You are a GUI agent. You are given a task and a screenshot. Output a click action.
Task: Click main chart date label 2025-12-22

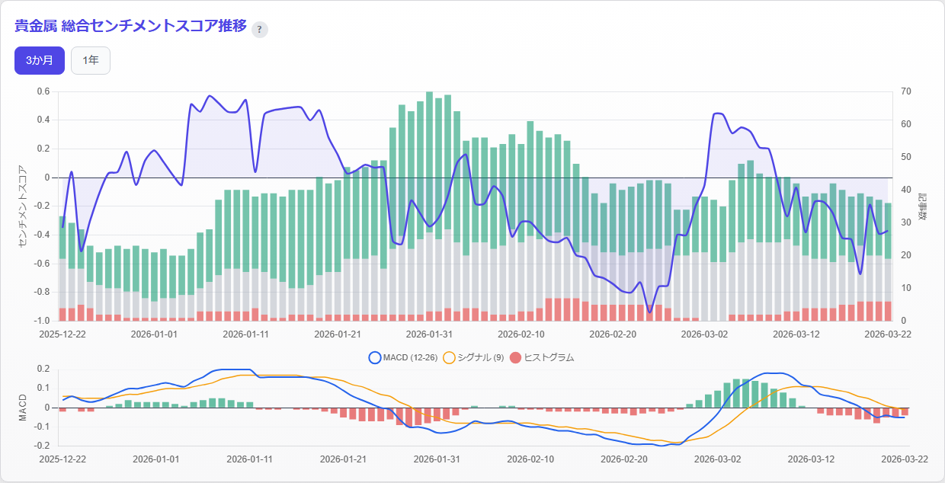(62, 334)
